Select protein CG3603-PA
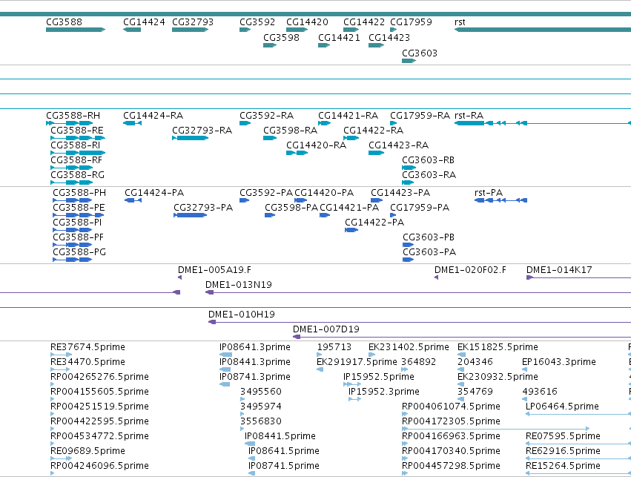 point(408,260)
